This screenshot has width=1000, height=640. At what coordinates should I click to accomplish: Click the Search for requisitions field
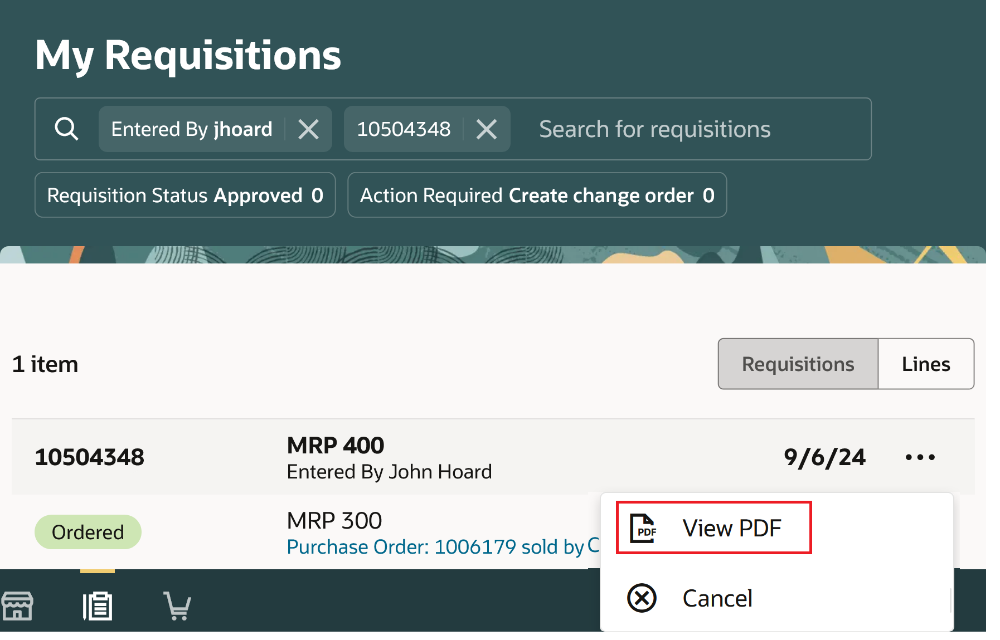point(691,129)
